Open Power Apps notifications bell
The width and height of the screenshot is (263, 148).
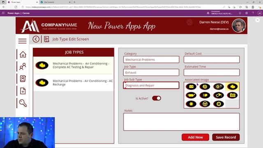tap(240, 13)
